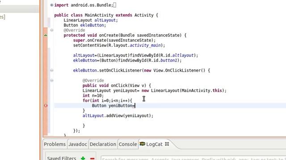The width and height of the screenshot is (286, 160).
Task: Expand the collapsed import statements
Action: coord(52,5)
